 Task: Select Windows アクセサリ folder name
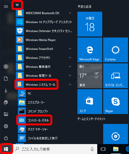pos(38,58)
